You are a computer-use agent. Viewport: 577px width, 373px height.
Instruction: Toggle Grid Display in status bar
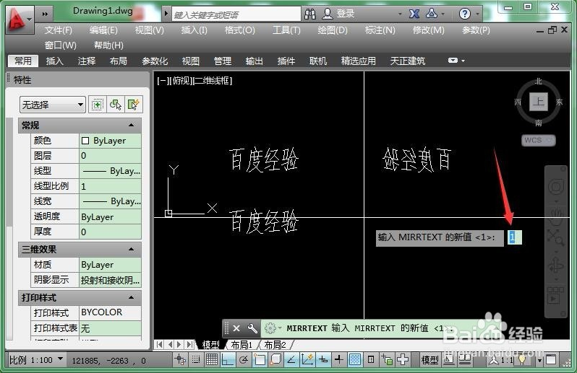tap(212, 359)
